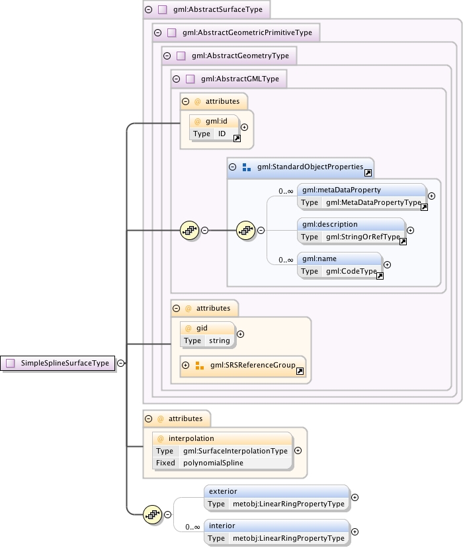463x548 pixels.
Task: Follow the reference arrow on gml:metaDataProperty
Action: click(x=424, y=208)
